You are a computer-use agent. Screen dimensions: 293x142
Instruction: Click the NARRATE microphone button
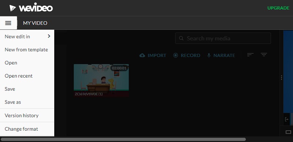pyautogui.click(x=221, y=55)
